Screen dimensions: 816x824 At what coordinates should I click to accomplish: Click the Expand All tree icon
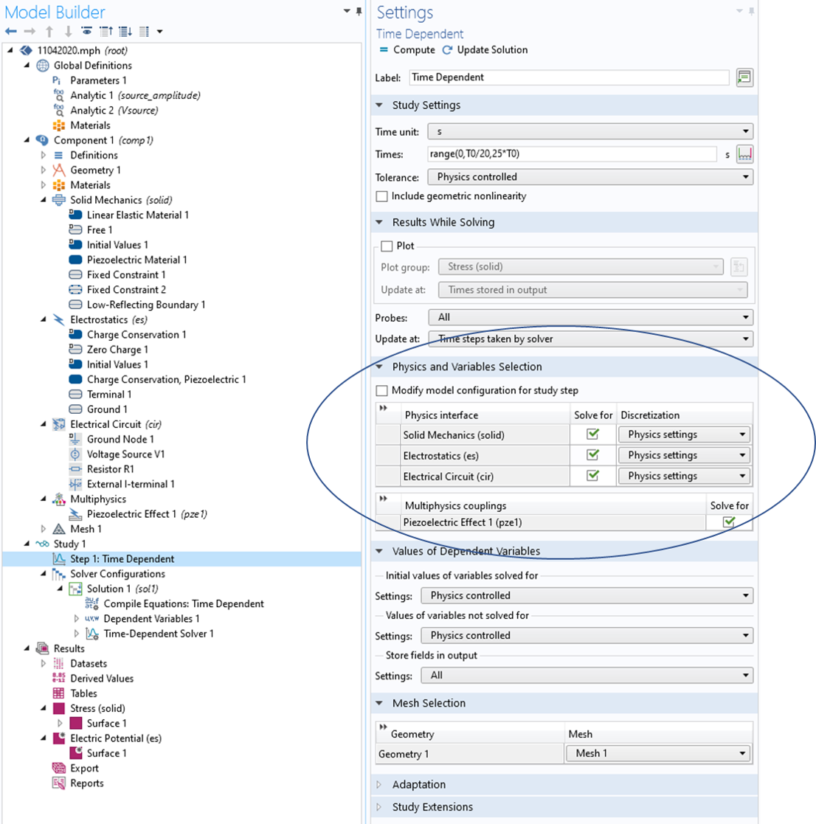(125, 32)
